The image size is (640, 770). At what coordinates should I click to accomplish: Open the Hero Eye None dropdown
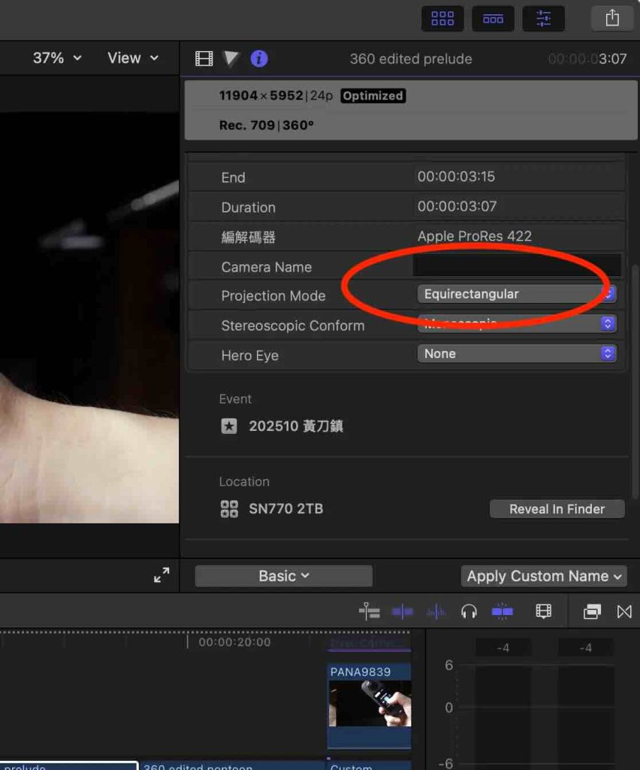(x=516, y=353)
